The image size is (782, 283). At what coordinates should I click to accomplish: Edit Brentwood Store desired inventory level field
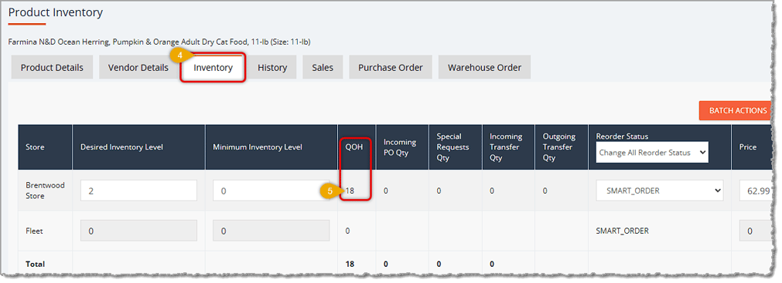[x=138, y=190]
